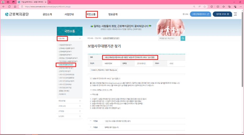The height and width of the screenshot is (135, 244).
Task: Click the 이전글 up chevron
Action: (91, 121)
